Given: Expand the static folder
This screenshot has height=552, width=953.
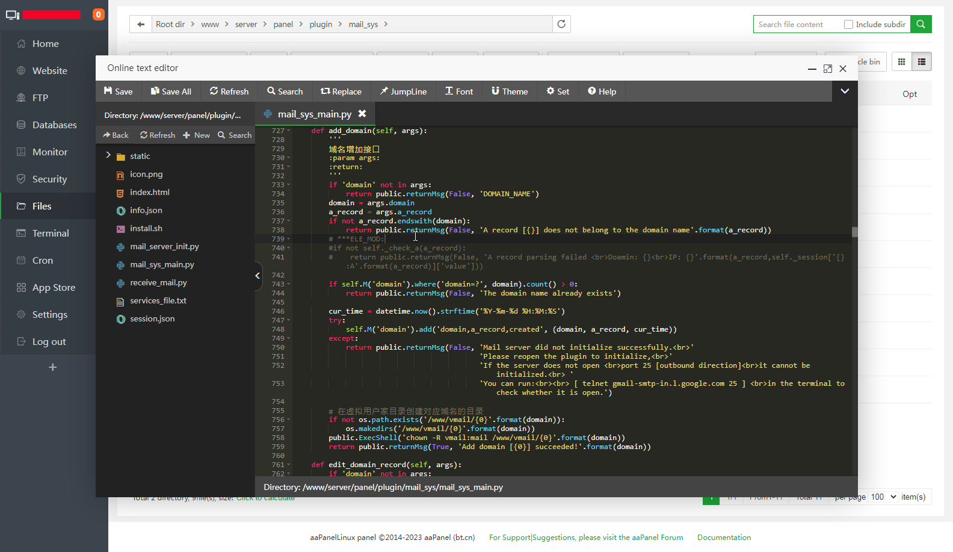Looking at the screenshot, I should [x=108, y=155].
